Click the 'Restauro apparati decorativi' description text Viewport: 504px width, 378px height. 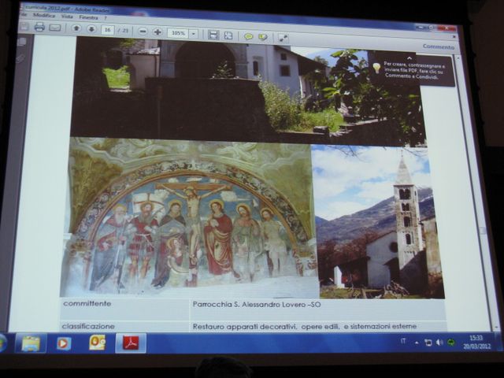pos(305,327)
